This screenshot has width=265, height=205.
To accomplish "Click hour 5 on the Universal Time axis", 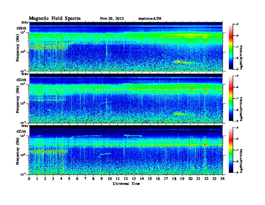I will point(69,179).
